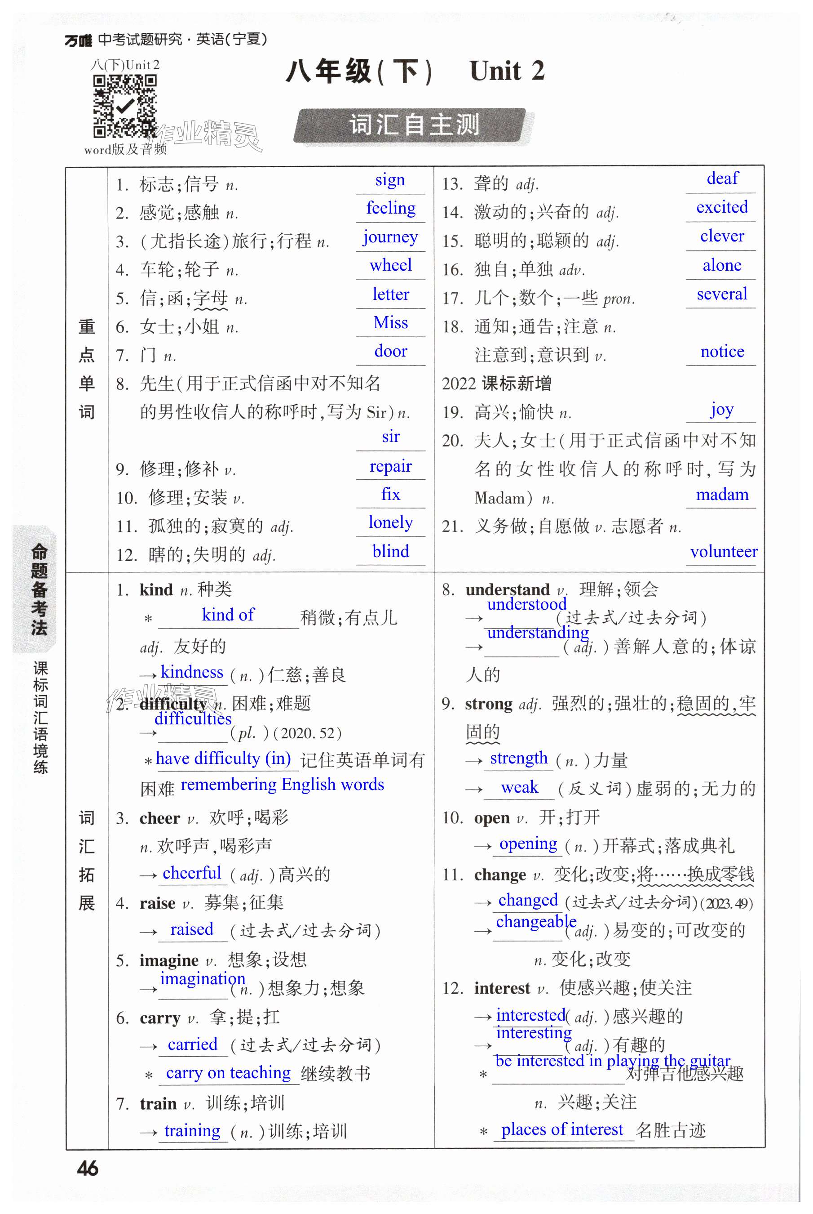Click the 万唯 logo in the page header

click(78, 40)
